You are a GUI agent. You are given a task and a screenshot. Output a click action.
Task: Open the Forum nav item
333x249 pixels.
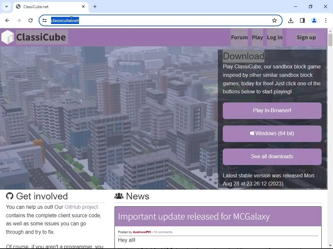(x=239, y=37)
